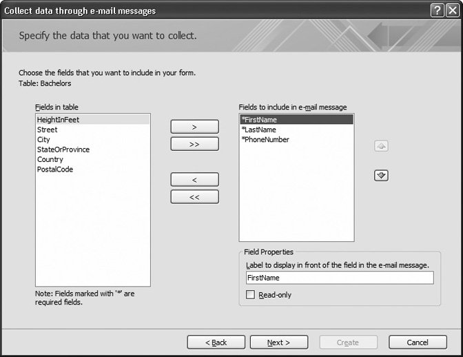The height and width of the screenshot is (357, 463).
Task: Click the move field up arrow
Action: pos(381,146)
